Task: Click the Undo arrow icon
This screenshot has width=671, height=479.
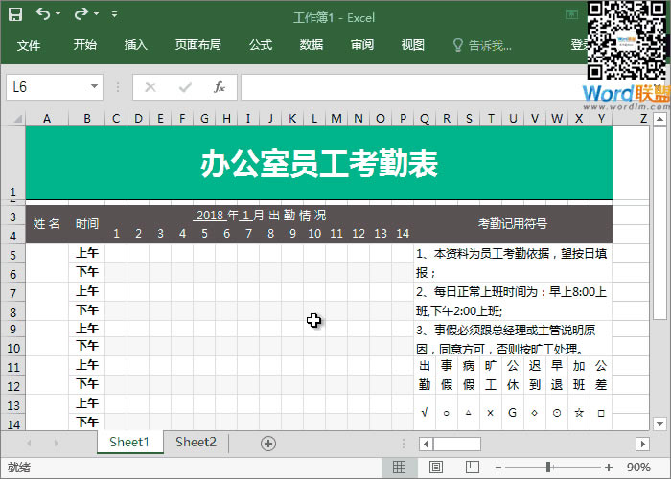Action: coord(43,14)
